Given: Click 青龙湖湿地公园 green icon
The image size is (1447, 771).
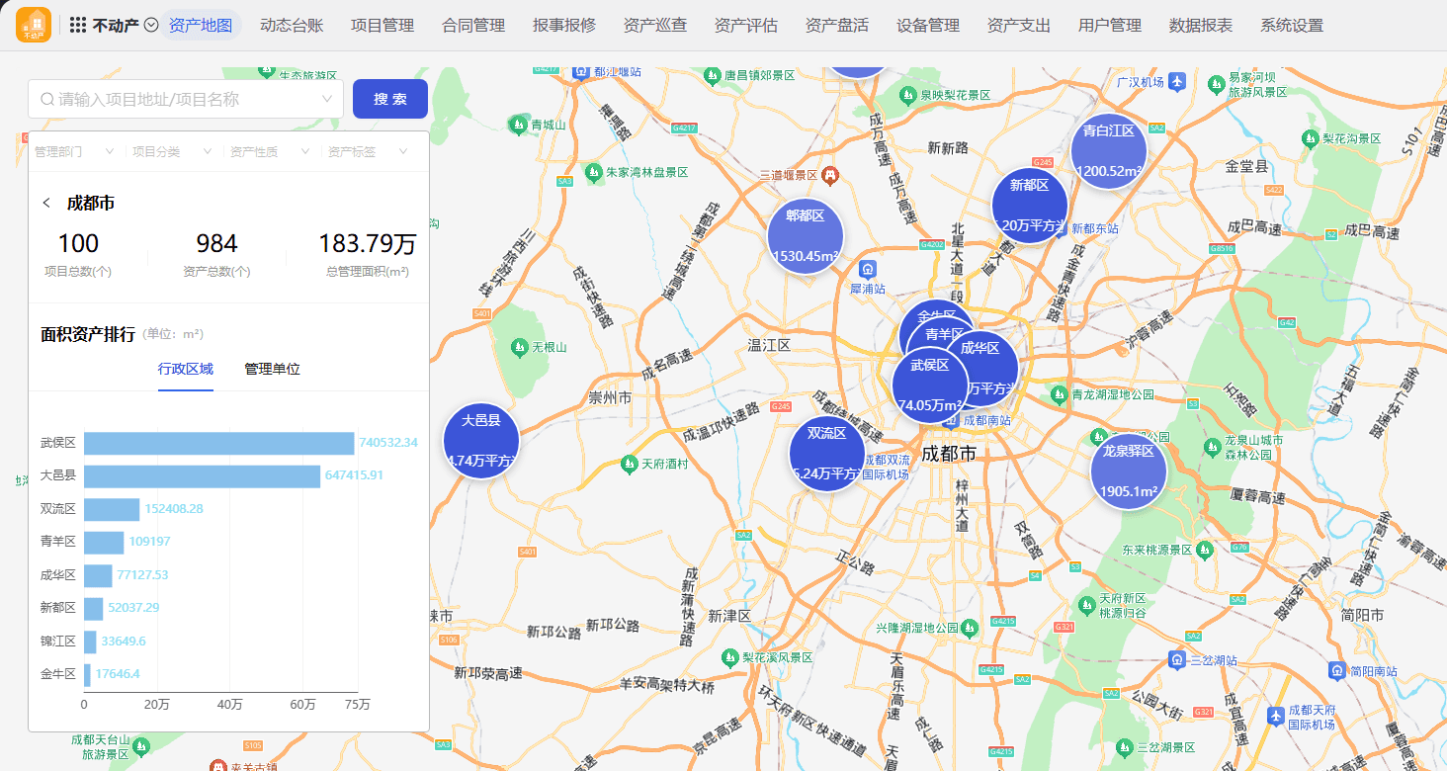Looking at the screenshot, I should point(1060,393).
